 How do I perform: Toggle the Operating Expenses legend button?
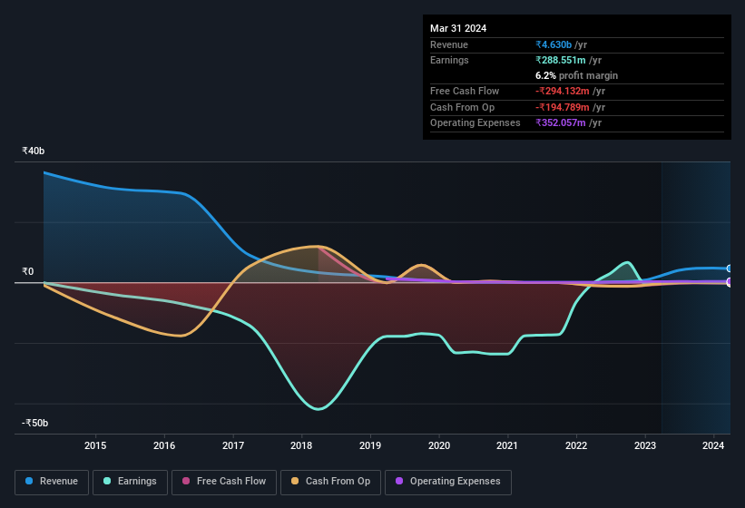coord(447,482)
